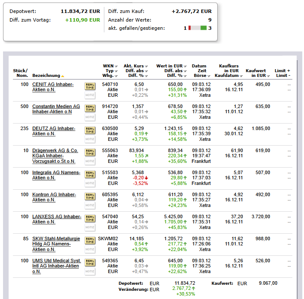304x299 pixels.
Task: Click LANXESS value 5.425,00
Action: (173, 216)
